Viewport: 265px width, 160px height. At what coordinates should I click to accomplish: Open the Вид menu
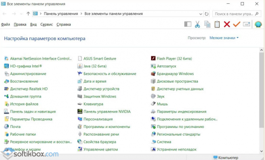[33, 24]
